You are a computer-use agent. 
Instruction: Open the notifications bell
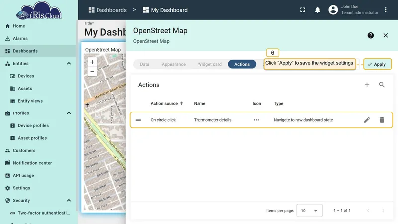[x=317, y=10]
